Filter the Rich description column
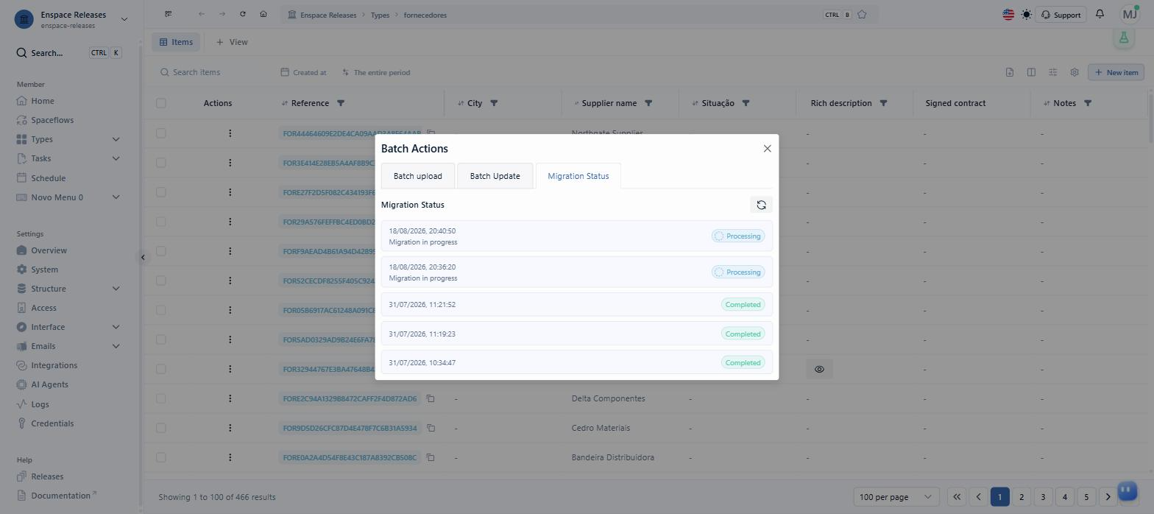The width and height of the screenshot is (1154, 514). tap(883, 103)
